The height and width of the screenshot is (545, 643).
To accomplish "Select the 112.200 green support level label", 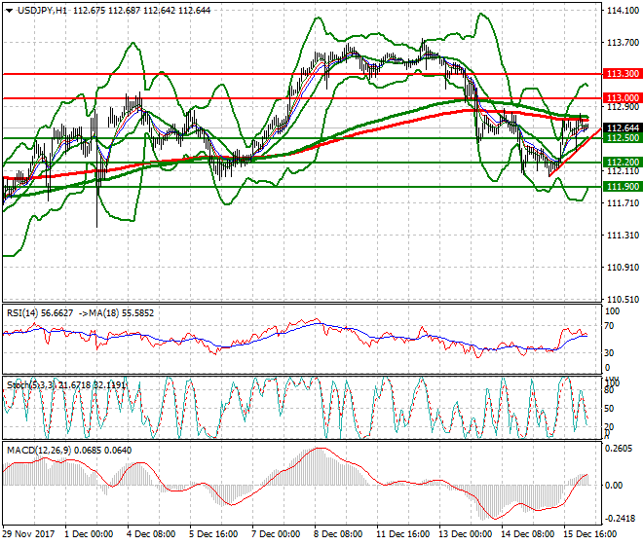I will tap(623, 163).
